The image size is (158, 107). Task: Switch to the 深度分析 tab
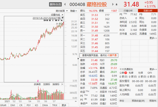[x=148, y=11]
